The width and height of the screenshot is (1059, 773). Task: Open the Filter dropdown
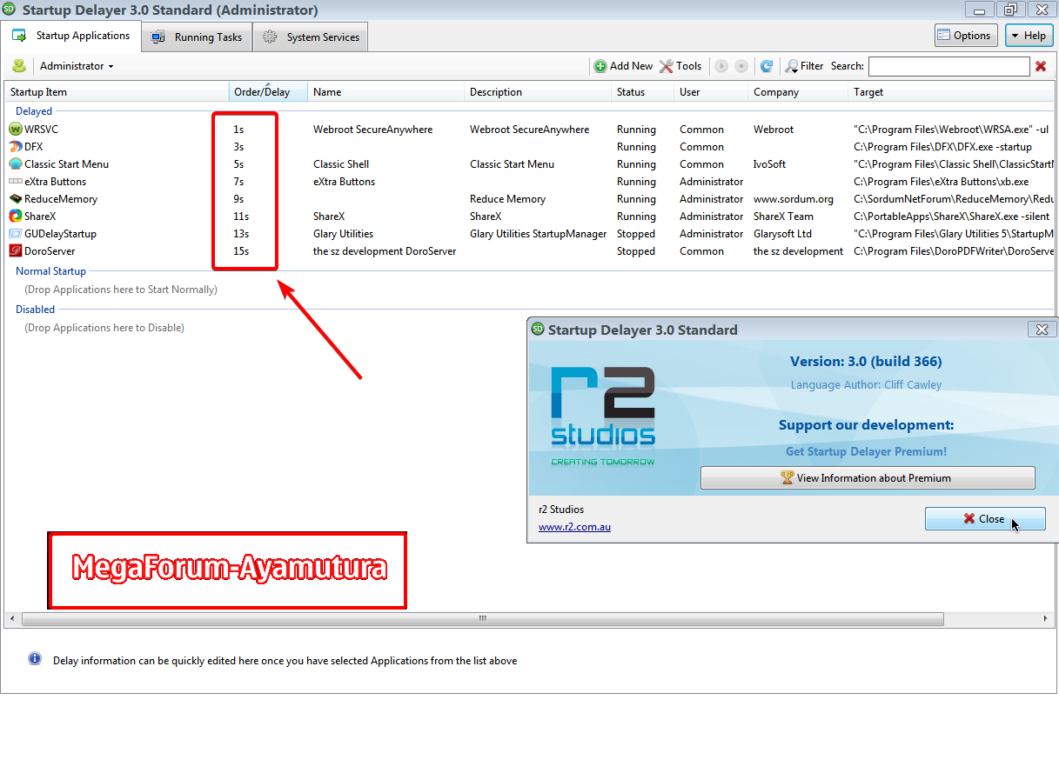804,66
